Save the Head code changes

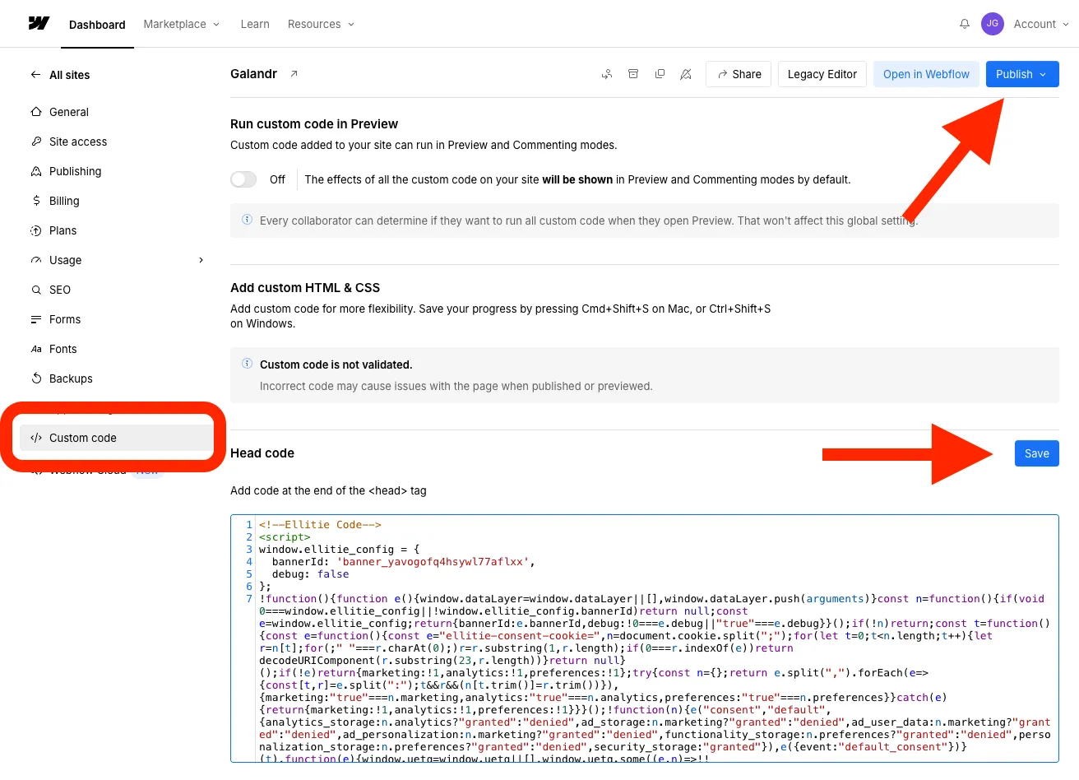pos(1036,453)
